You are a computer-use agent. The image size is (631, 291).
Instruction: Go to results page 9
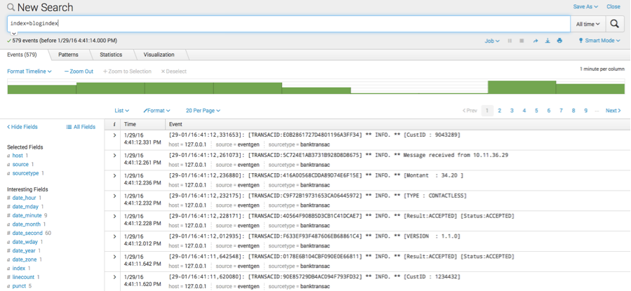point(585,111)
